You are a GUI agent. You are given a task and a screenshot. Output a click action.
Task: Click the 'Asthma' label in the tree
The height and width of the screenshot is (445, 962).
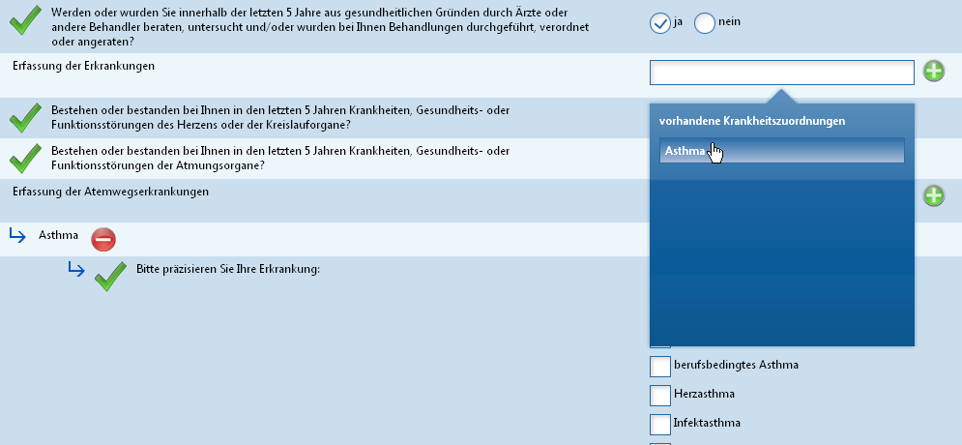pyautogui.click(x=58, y=235)
